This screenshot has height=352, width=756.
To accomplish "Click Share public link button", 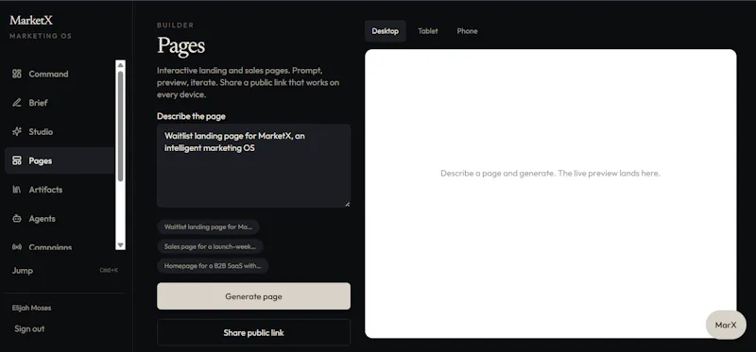I will pyautogui.click(x=253, y=332).
